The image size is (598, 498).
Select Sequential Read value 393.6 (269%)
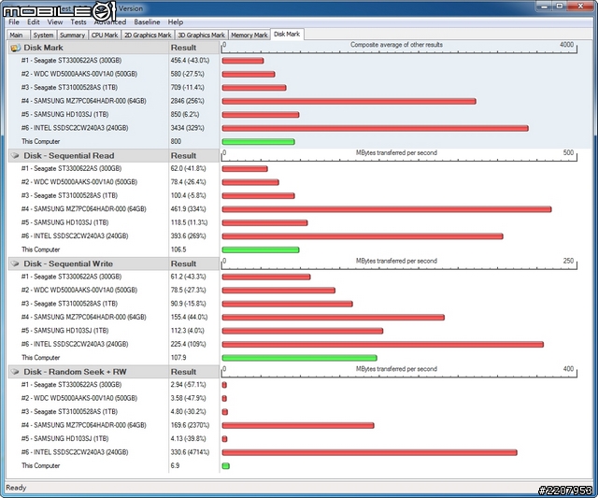pos(188,235)
